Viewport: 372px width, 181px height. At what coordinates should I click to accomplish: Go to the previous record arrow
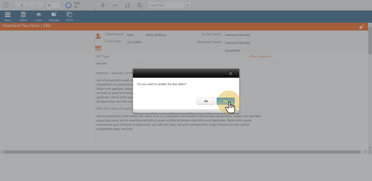click(22, 5)
